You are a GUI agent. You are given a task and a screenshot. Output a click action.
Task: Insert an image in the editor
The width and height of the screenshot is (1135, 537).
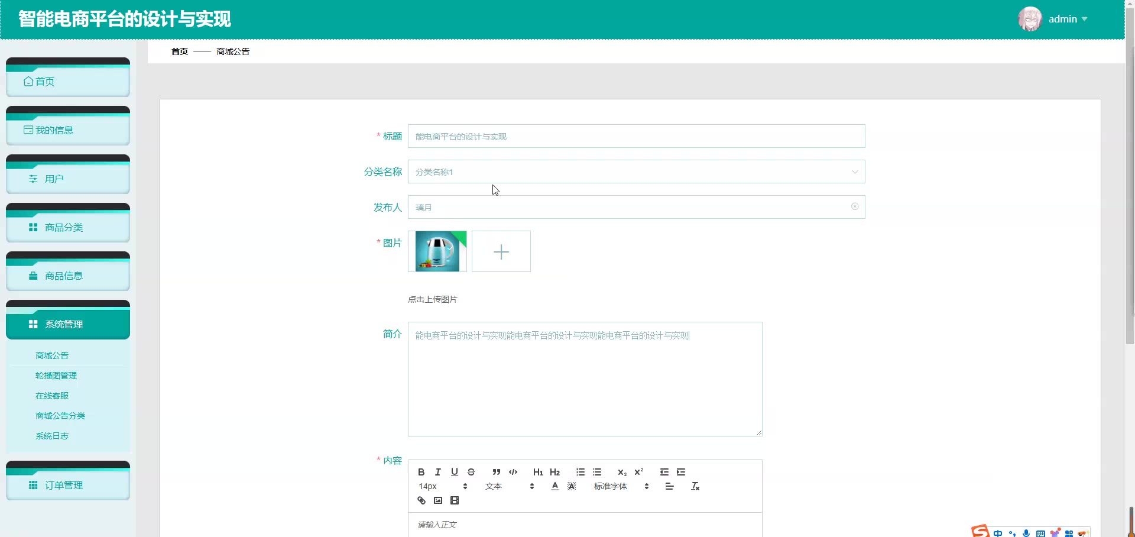[438, 500]
